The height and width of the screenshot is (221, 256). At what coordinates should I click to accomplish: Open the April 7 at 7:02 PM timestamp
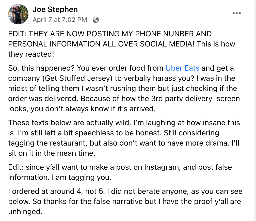pos(60,20)
